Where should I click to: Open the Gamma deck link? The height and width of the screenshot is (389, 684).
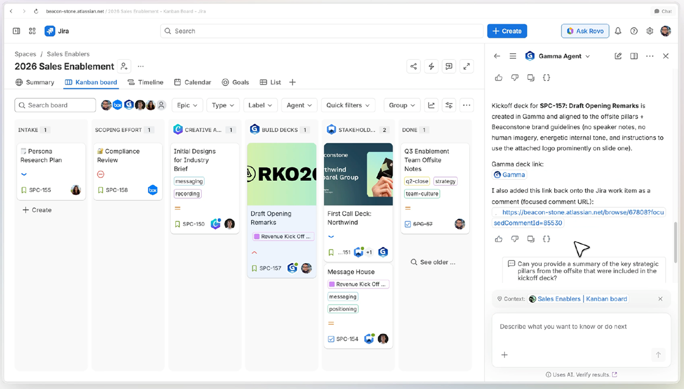pos(509,175)
